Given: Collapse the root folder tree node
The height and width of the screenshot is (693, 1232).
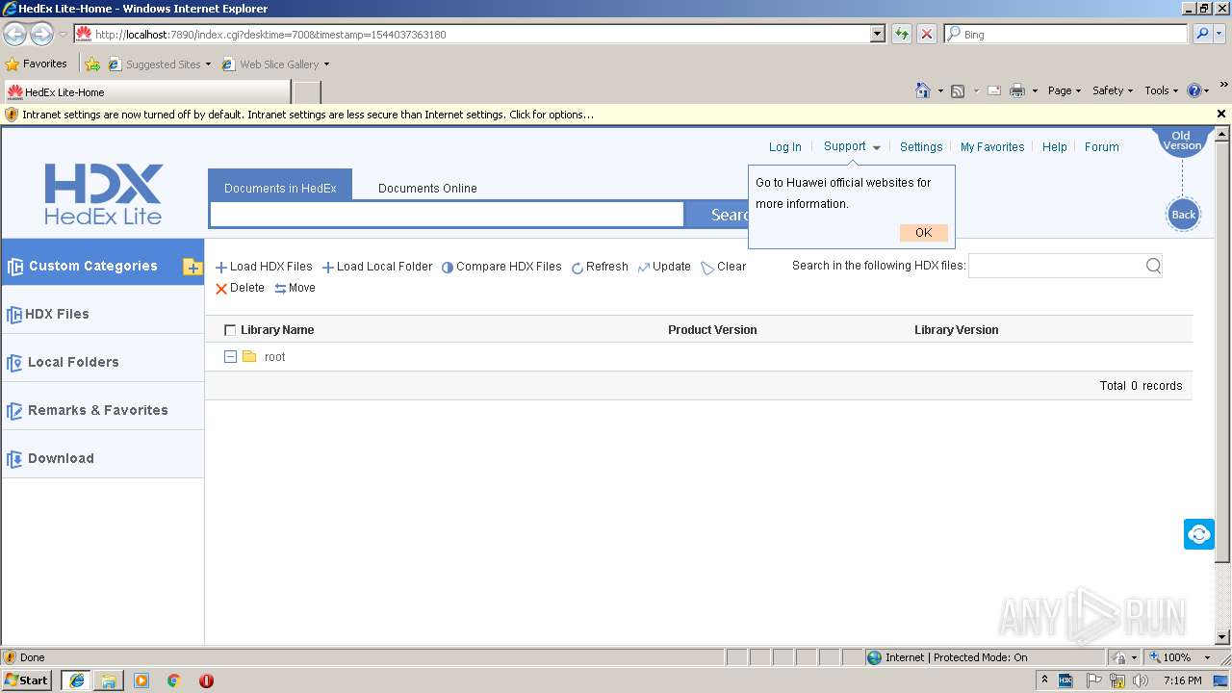Looking at the screenshot, I should 230,356.
